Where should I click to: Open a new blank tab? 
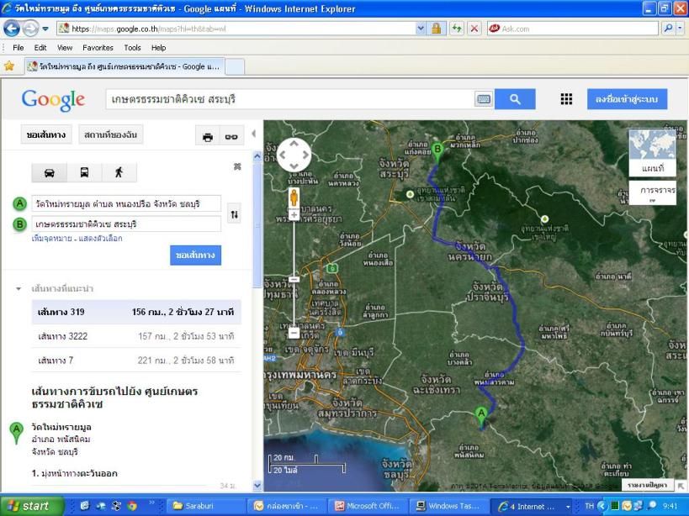pyautogui.click(x=235, y=67)
